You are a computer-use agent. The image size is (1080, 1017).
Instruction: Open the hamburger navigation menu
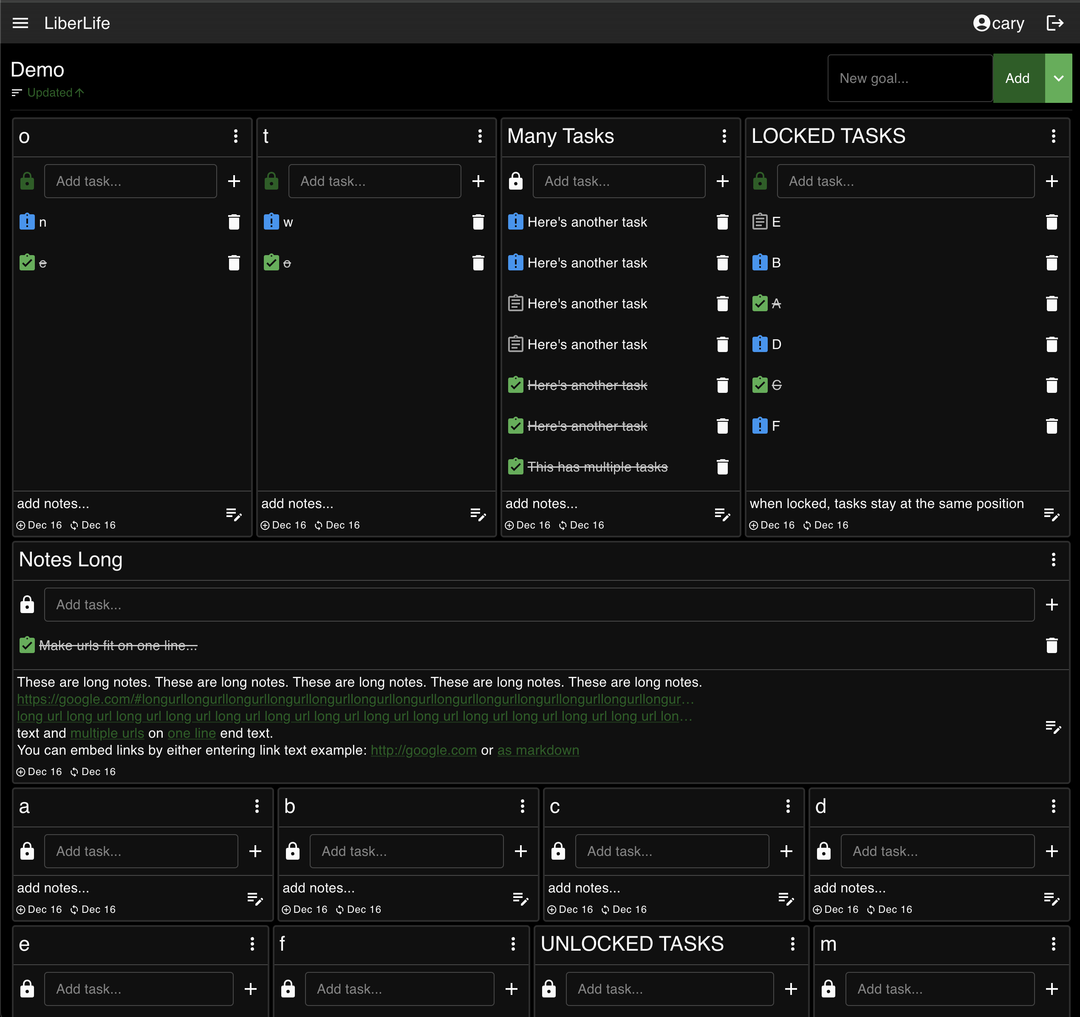pyautogui.click(x=20, y=23)
